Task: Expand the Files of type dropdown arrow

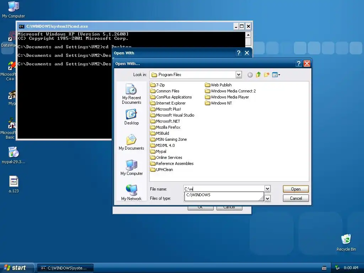Action: coord(267,198)
